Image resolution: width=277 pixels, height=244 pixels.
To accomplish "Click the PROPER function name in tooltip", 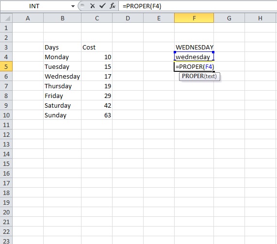I will pyautogui.click(x=193, y=76).
